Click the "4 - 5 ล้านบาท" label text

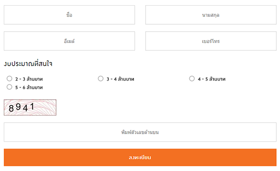(211, 79)
